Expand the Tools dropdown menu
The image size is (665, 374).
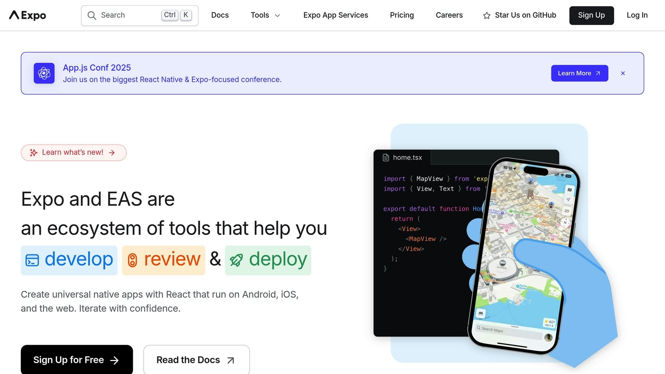click(x=265, y=15)
